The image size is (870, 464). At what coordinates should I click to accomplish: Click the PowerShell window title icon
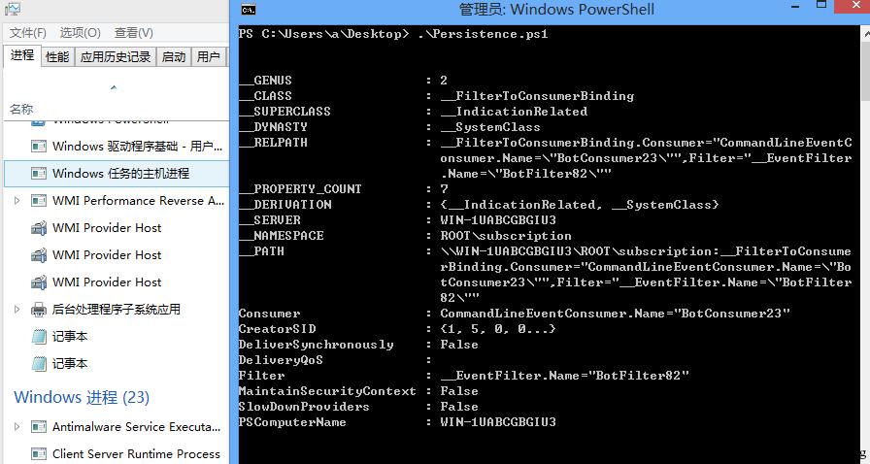pyautogui.click(x=249, y=10)
